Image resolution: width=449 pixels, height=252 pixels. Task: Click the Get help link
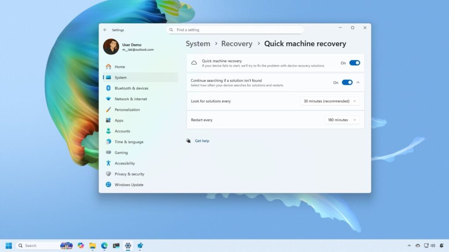pyautogui.click(x=202, y=141)
